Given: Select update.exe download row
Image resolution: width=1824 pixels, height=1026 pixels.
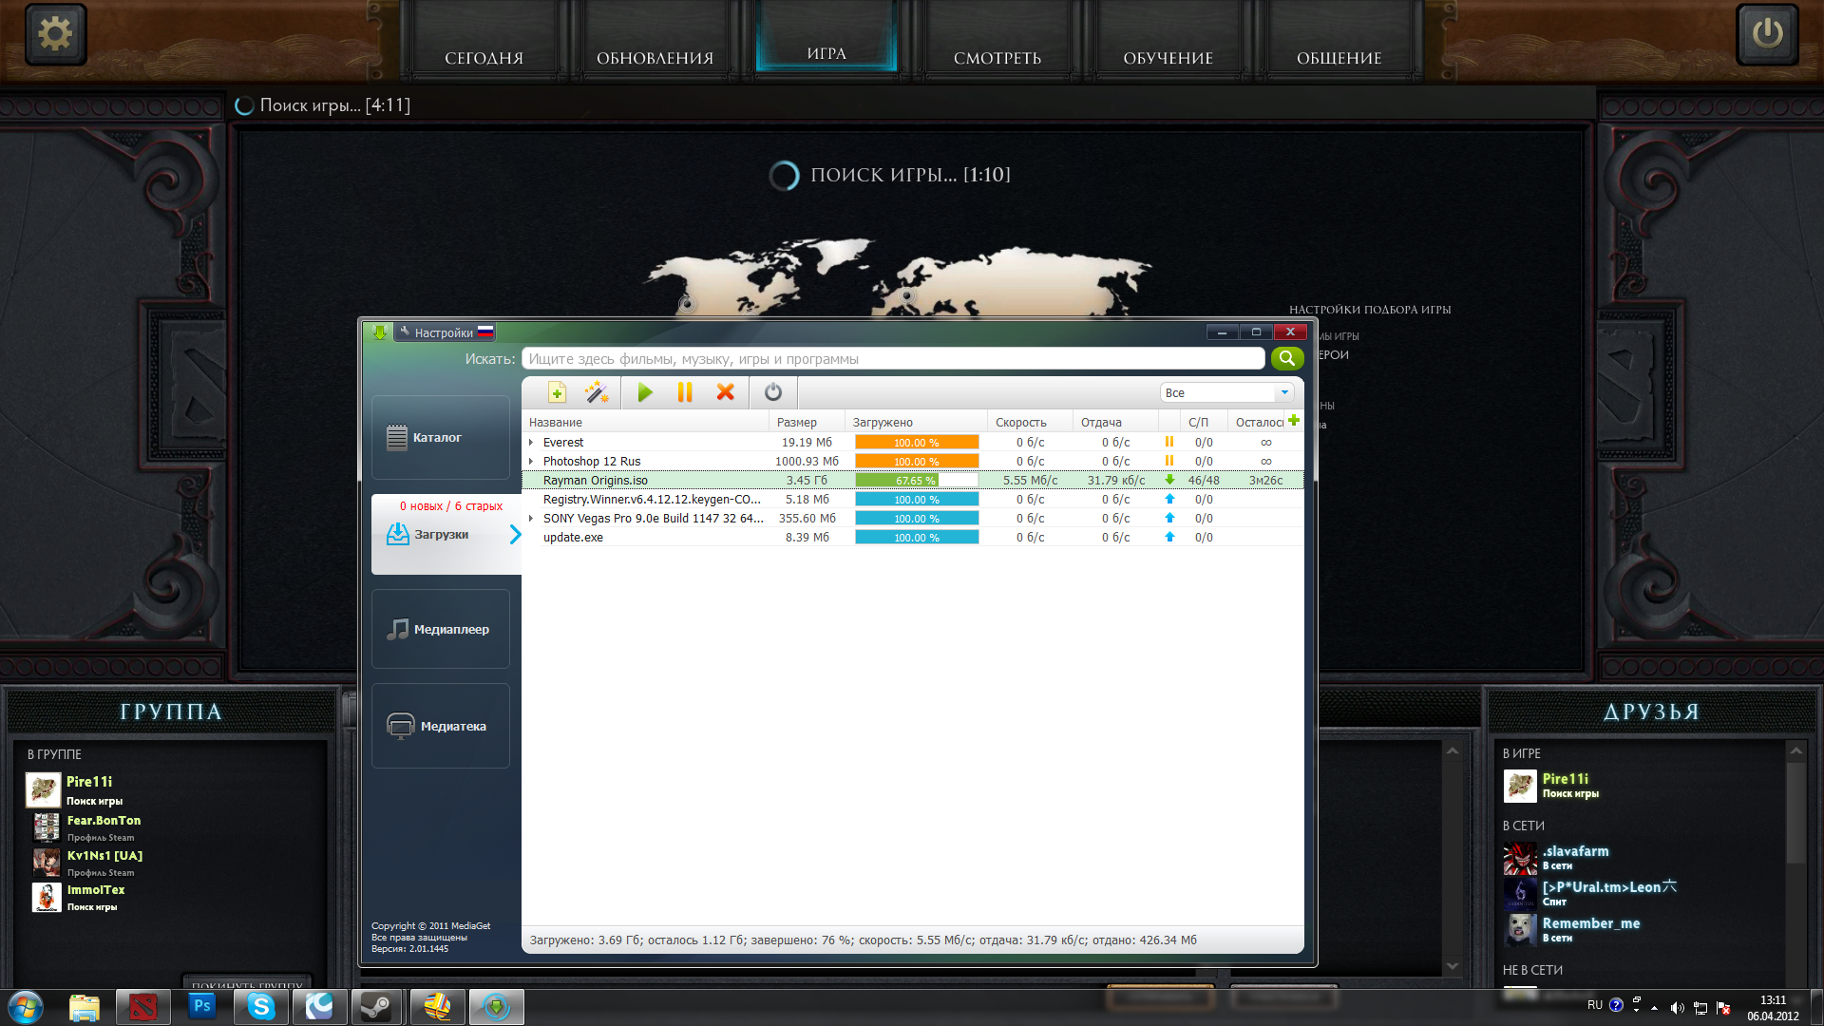Looking at the screenshot, I should click(x=912, y=538).
